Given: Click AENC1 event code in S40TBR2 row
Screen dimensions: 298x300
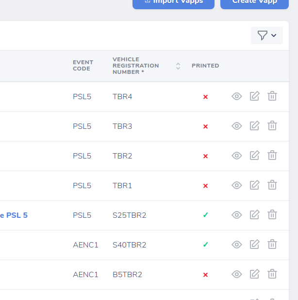Looking at the screenshot, I should (x=85, y=245).
